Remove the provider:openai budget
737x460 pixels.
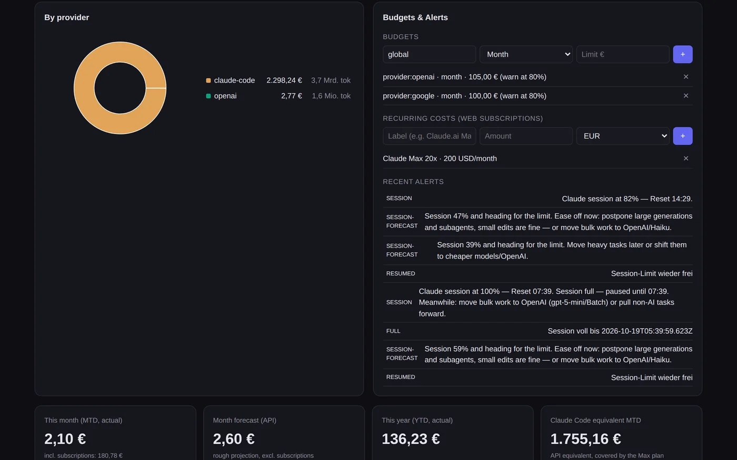coord(685,77)
